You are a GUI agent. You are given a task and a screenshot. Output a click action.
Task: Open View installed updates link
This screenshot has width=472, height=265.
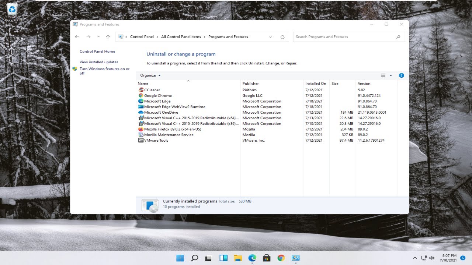click(x=99, y=62)
